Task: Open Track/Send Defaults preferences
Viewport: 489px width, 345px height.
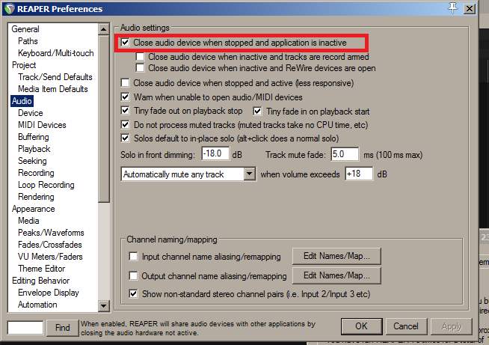Action: [55, 77]
